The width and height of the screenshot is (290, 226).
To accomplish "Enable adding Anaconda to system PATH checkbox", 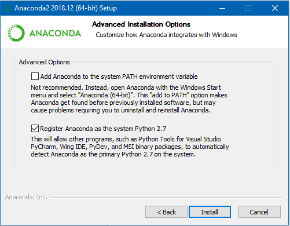I will coord(35,76).
